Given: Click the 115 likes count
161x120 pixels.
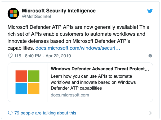Looking at the screenshot, I should pos(17,56).
